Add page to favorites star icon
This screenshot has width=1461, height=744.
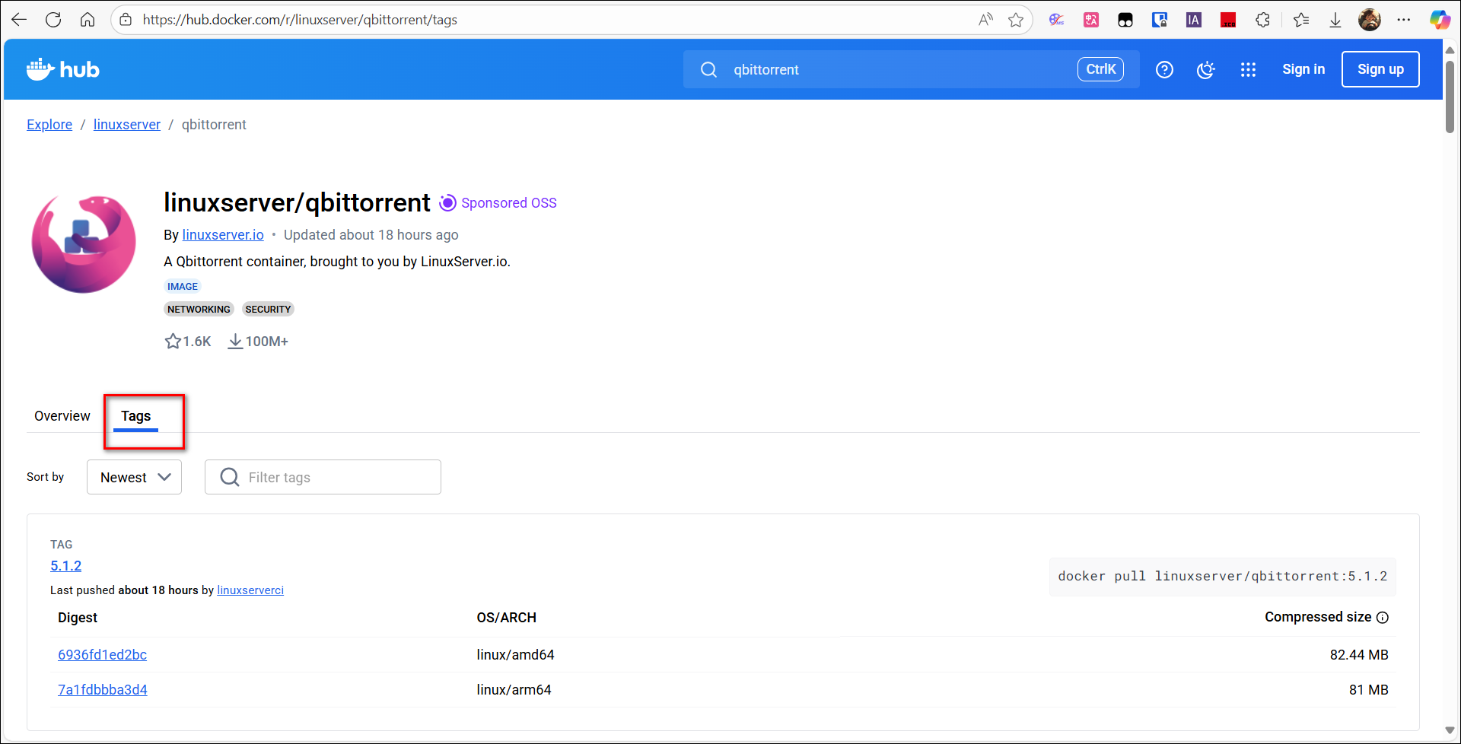click(1016, 20)
